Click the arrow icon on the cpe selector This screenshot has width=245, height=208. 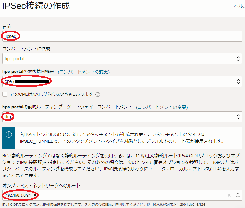point(239,82)
